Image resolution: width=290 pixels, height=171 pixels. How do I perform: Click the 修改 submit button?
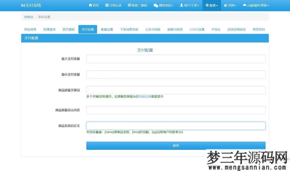click(x=176, y=145)
